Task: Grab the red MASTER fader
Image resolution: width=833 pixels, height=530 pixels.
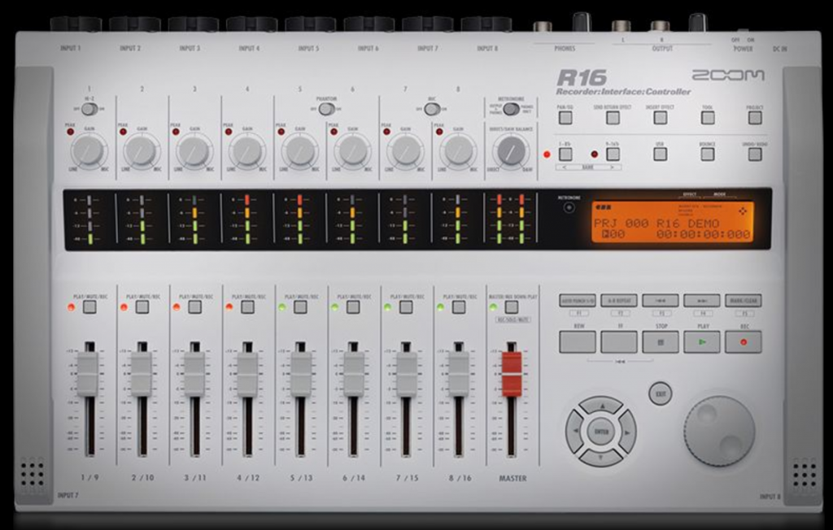Action: pos(512,374)
